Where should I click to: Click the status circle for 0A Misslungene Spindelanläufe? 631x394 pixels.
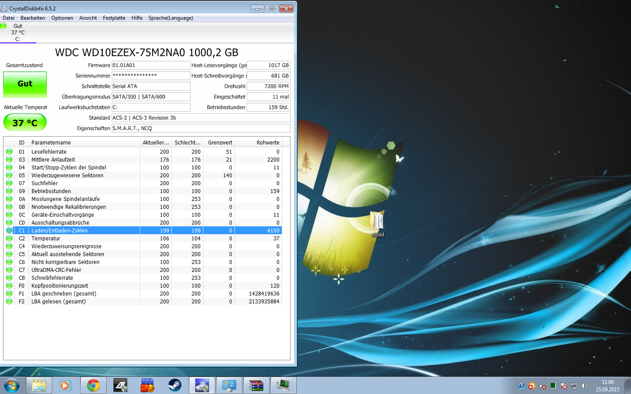(x=9, y=199)
